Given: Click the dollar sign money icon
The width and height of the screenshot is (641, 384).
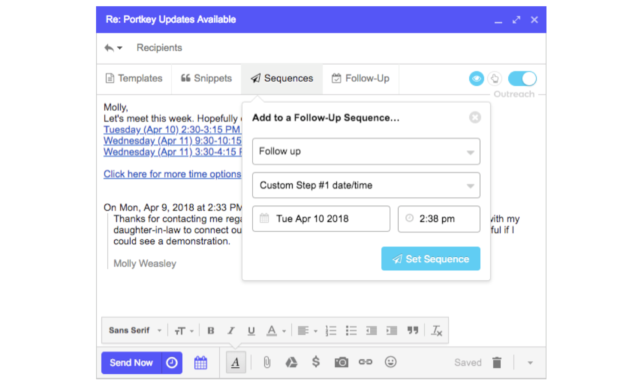Looking at the screenshot, I should (316, 362).
